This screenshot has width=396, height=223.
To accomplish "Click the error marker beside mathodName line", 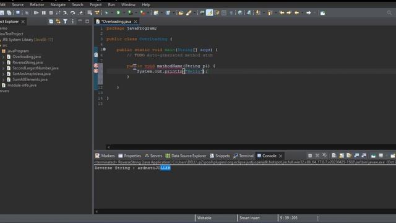I will [96, 66].
